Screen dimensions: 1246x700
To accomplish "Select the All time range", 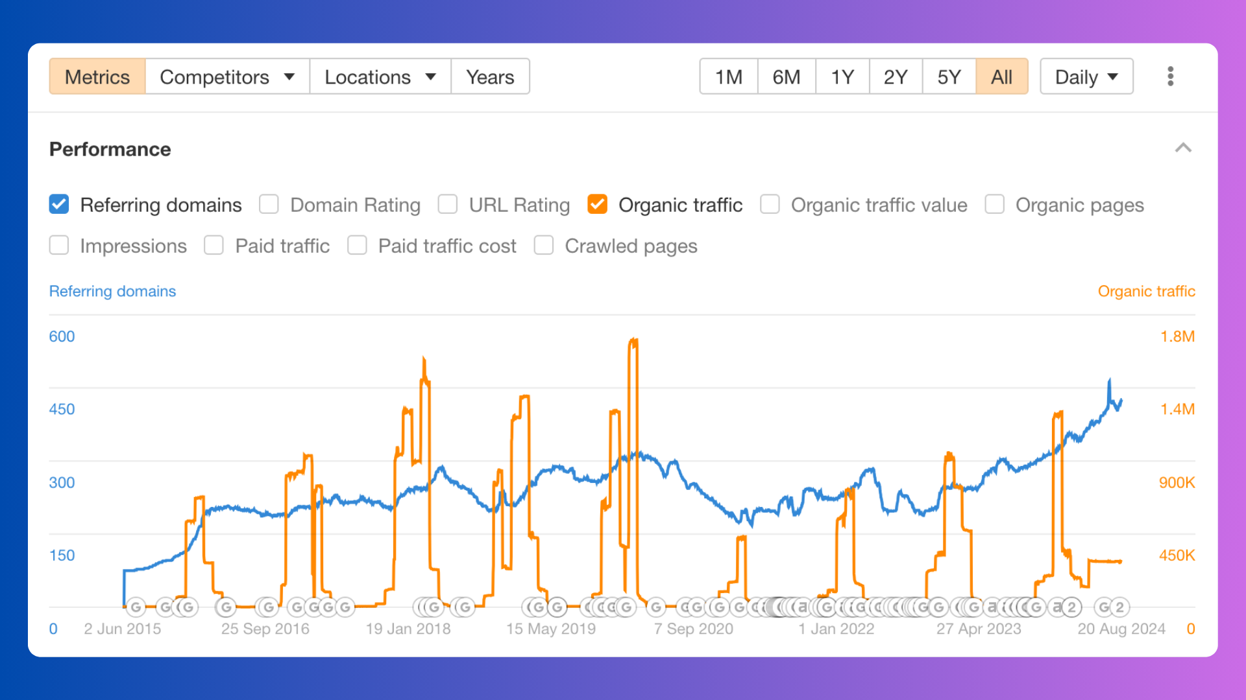I will (x=1002, y=76).
